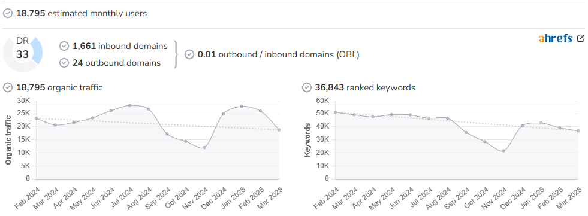Click Feb 2024 point on organic traffic chart
The image size is (588, 216).
(36, 118)
